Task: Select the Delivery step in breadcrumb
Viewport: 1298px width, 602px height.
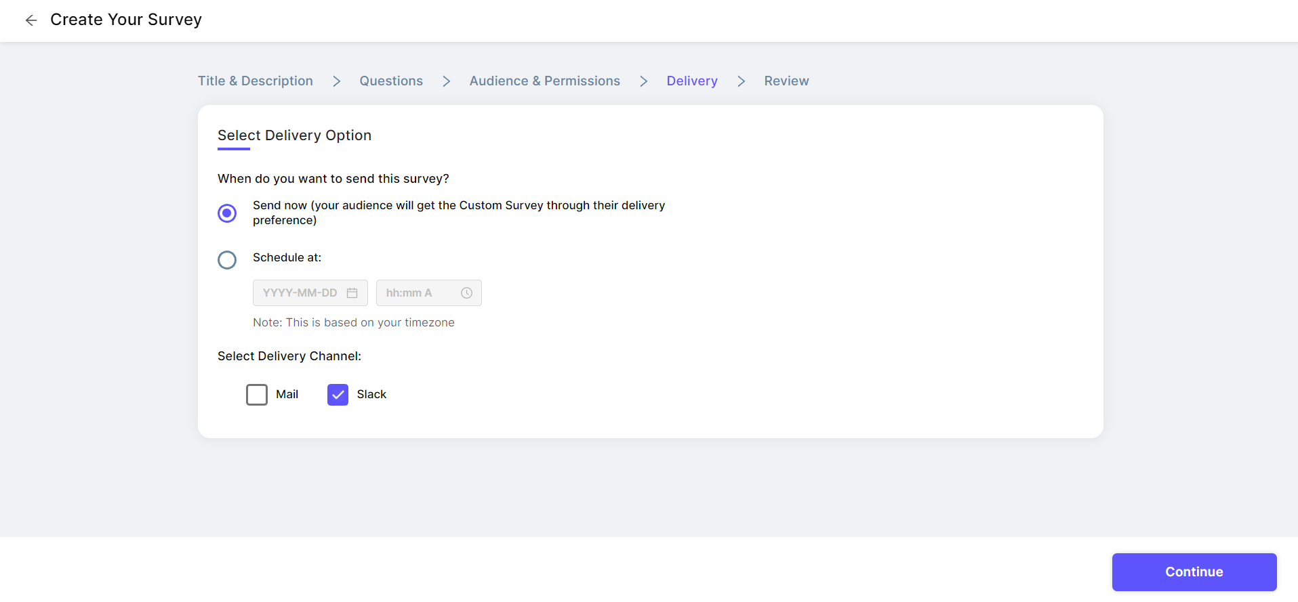Action: [691, 81]
